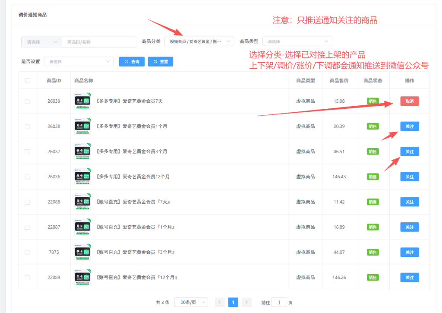
Task: Check the row for product 22089
Action: (x=27, y=278)
